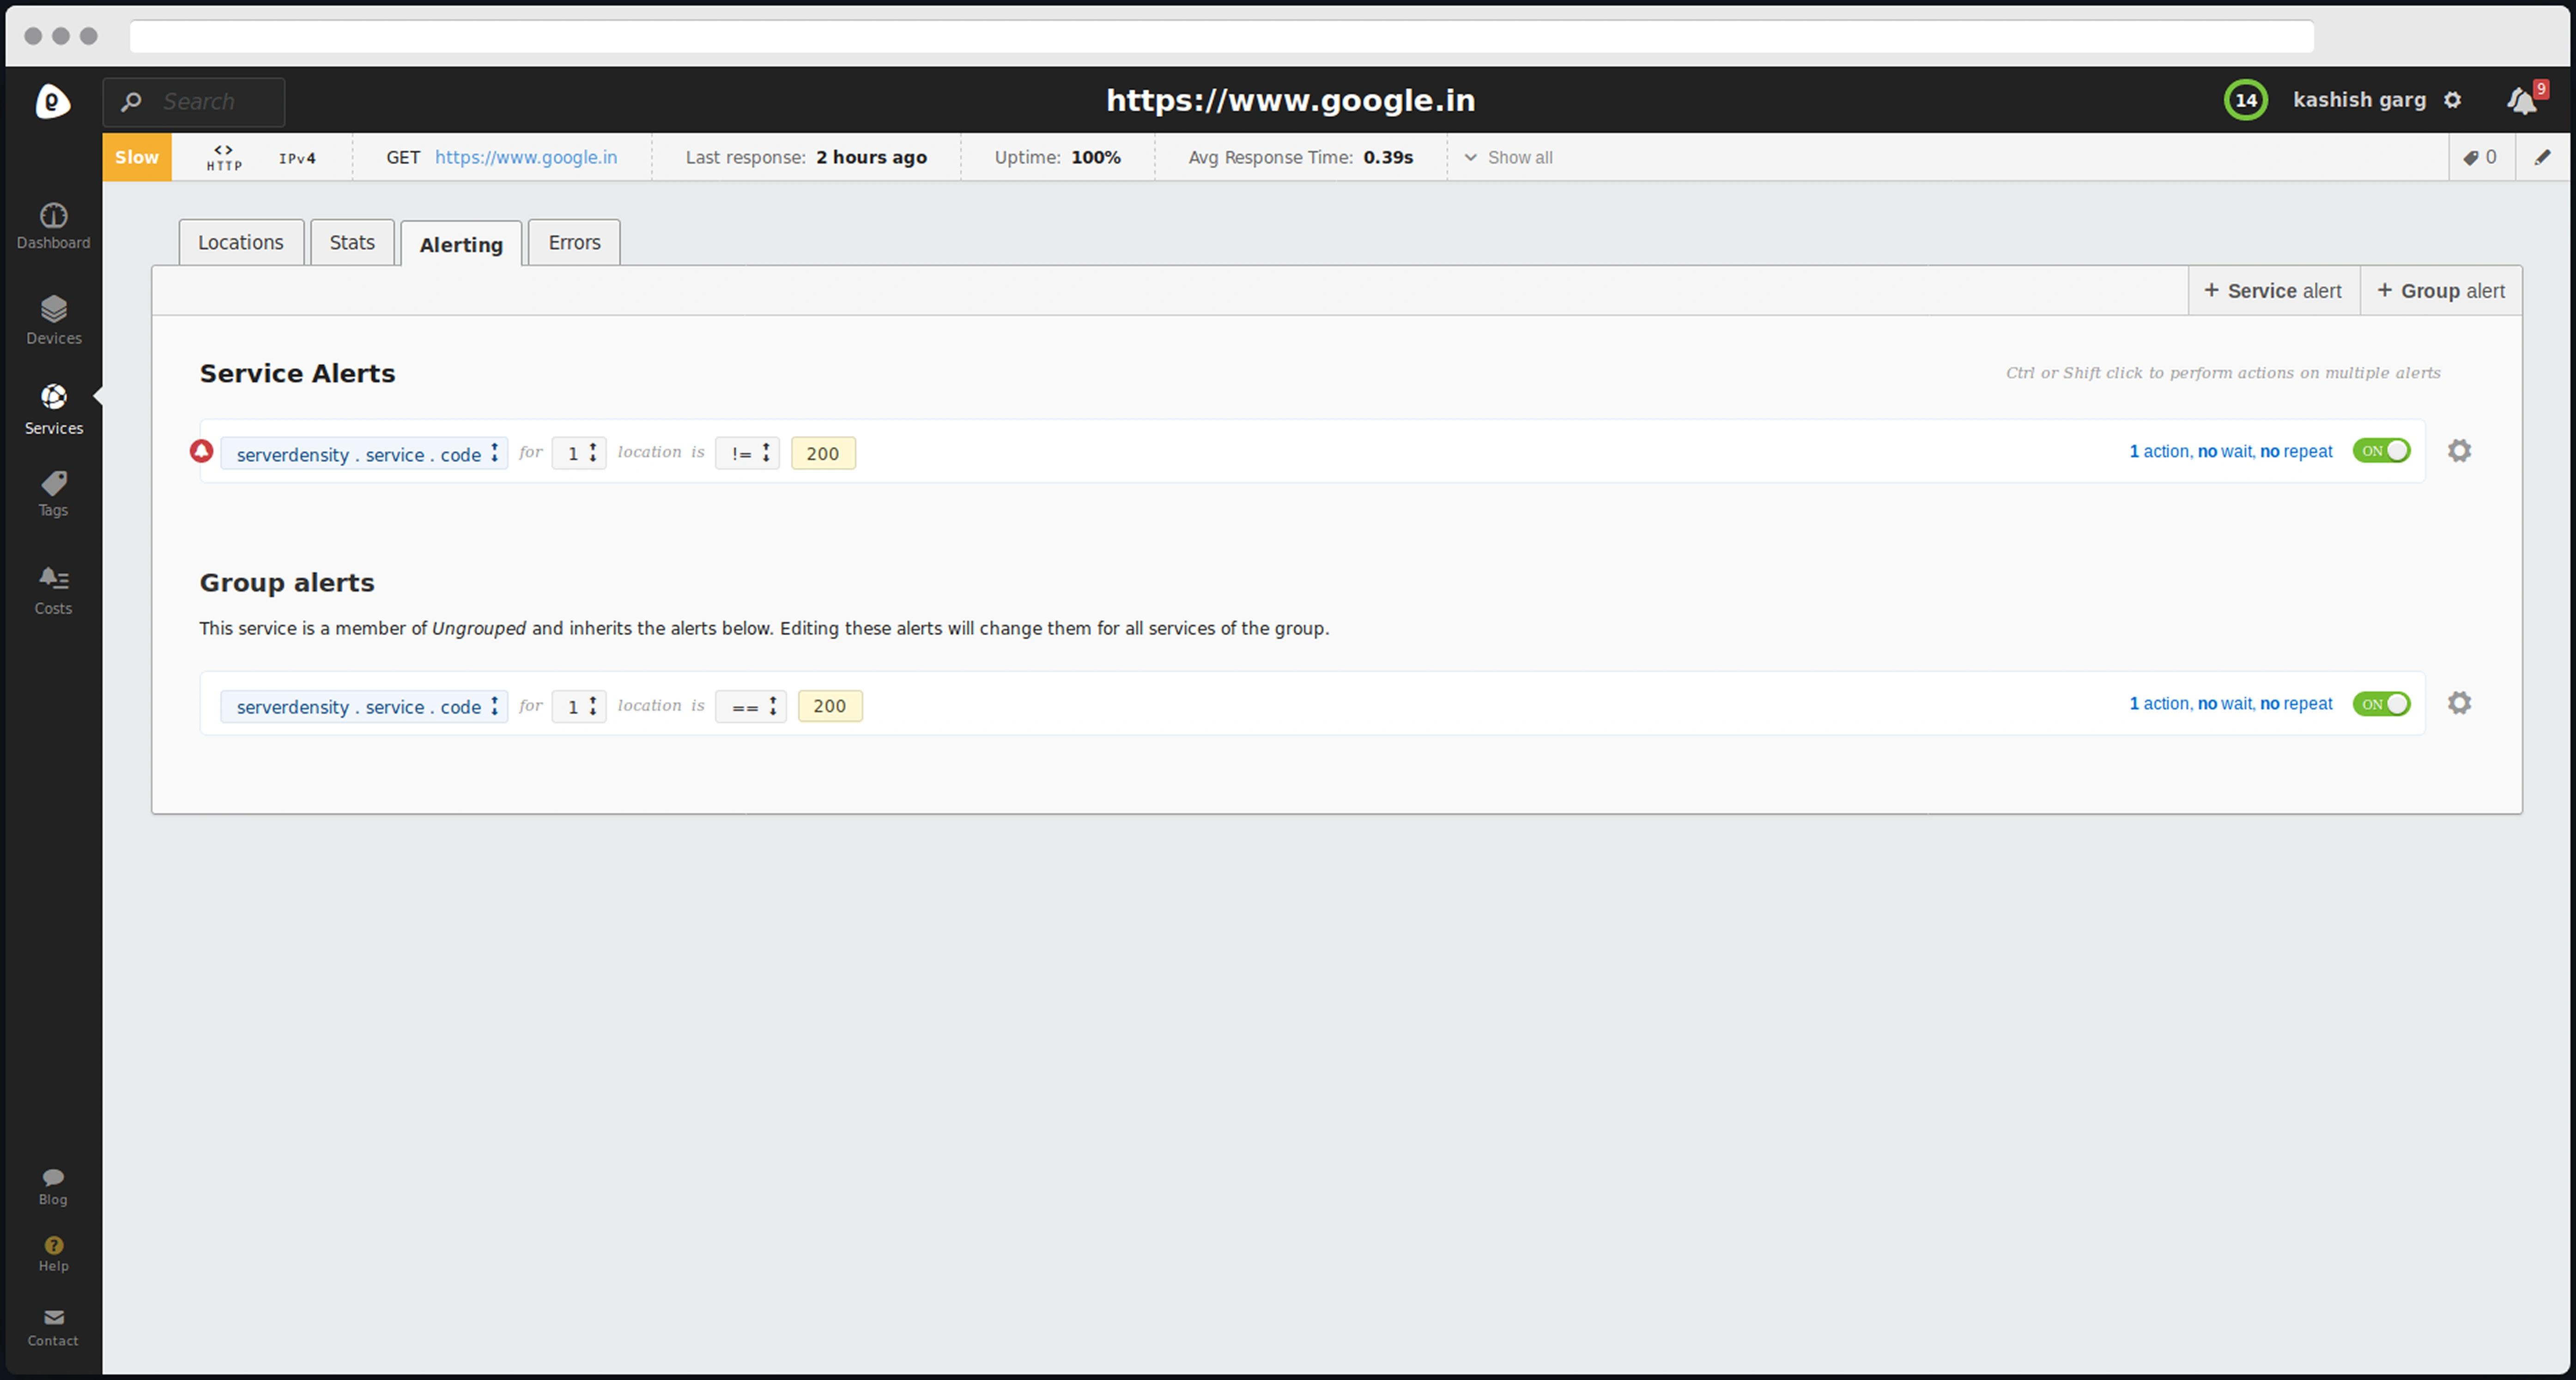Image resolution: width=2576 pixels, height=1380 pixels.
Task: Click the pencil edit icon
Action: 2542,157
